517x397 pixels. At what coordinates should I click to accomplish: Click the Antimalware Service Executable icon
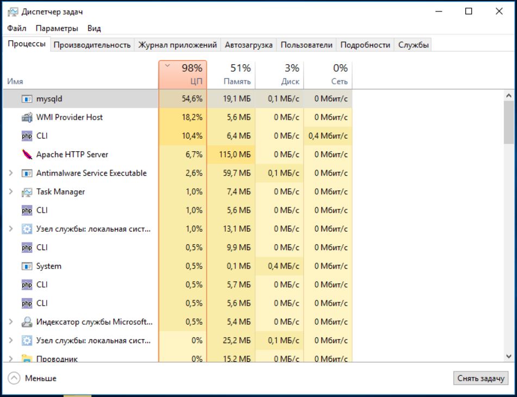[27, 173]
